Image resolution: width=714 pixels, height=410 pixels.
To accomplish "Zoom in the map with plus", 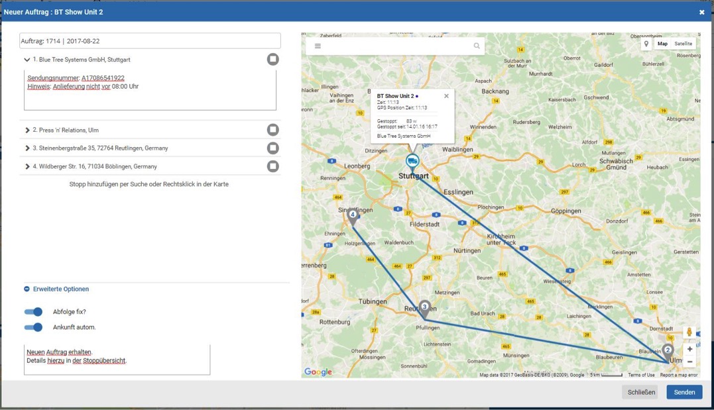I will click(x=689, y=349).
